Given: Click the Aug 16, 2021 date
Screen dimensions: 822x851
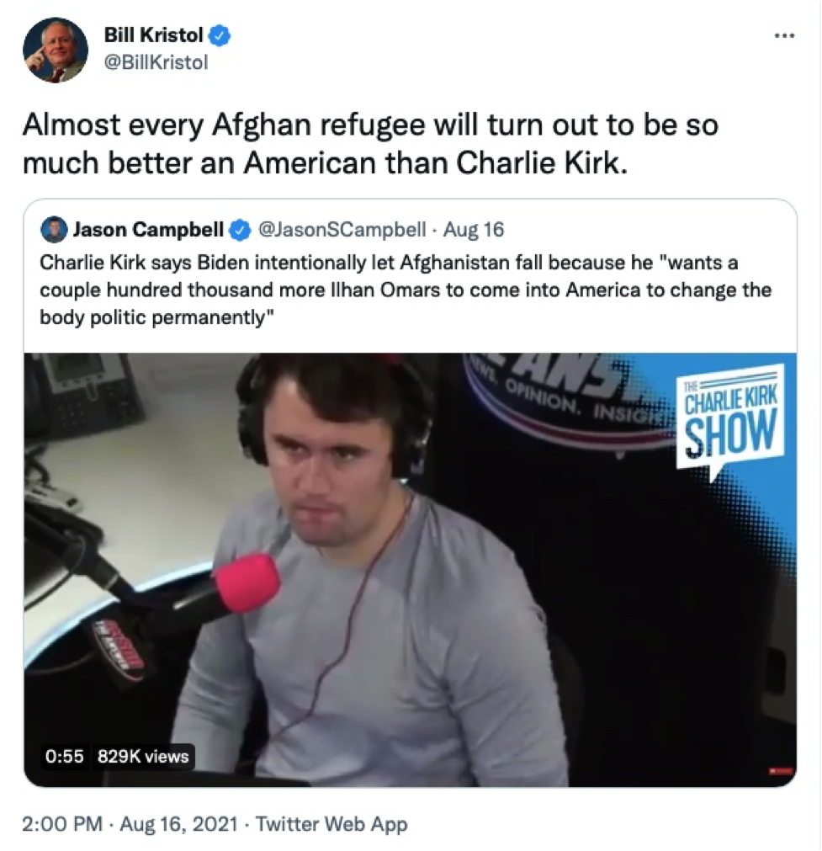Looking at the screenshot, I should pyautogui.click(x=178, y=824).
